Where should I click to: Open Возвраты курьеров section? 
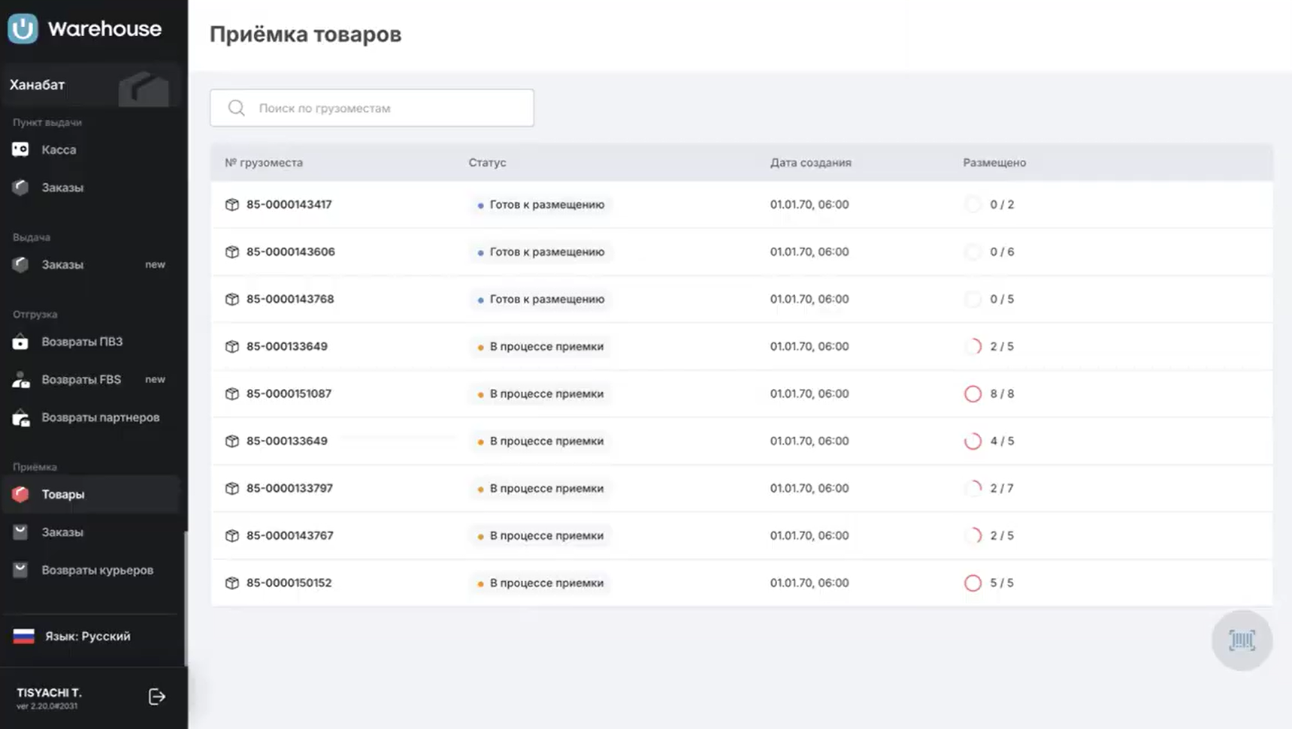[97, 570]
